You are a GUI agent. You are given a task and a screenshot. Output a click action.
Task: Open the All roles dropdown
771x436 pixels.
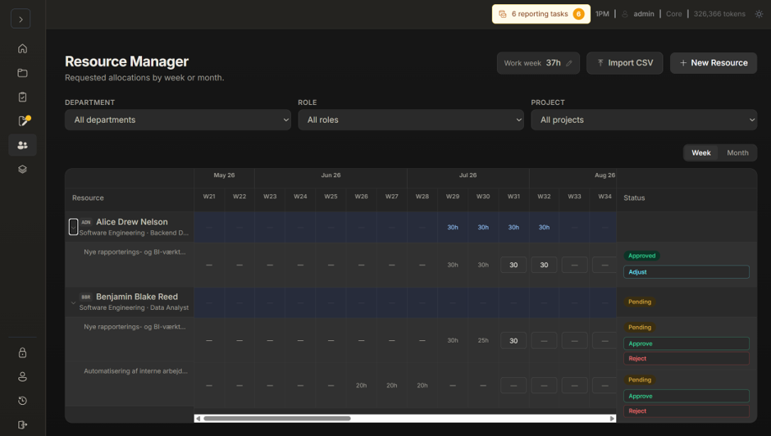(x=411, y=120)
